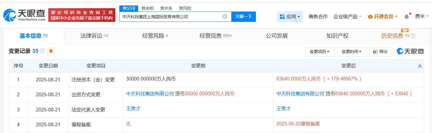This screenshot has height=133, width=432.
Task: Click the TianYanCha logo at top left
Action: point(24,15)
